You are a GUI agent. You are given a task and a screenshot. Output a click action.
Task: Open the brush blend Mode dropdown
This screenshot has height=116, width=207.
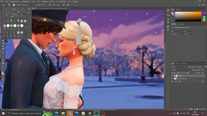click(x=28, y=5)
